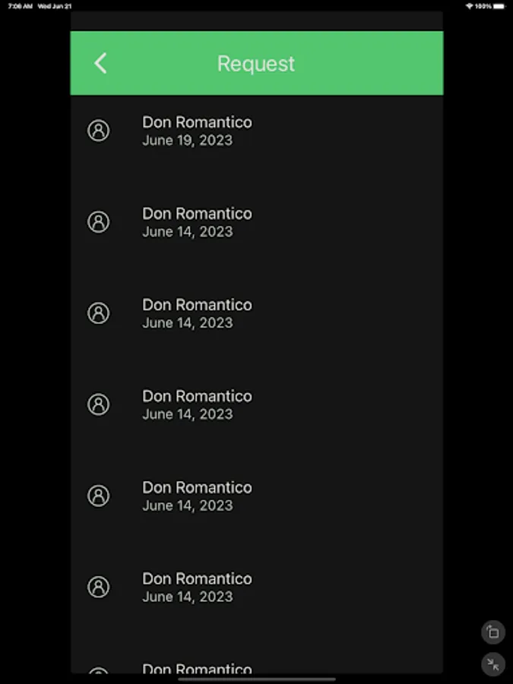Tap the third request's profile avatar icon
This screenshot has width=513, height=684.
tap(98, 313)
